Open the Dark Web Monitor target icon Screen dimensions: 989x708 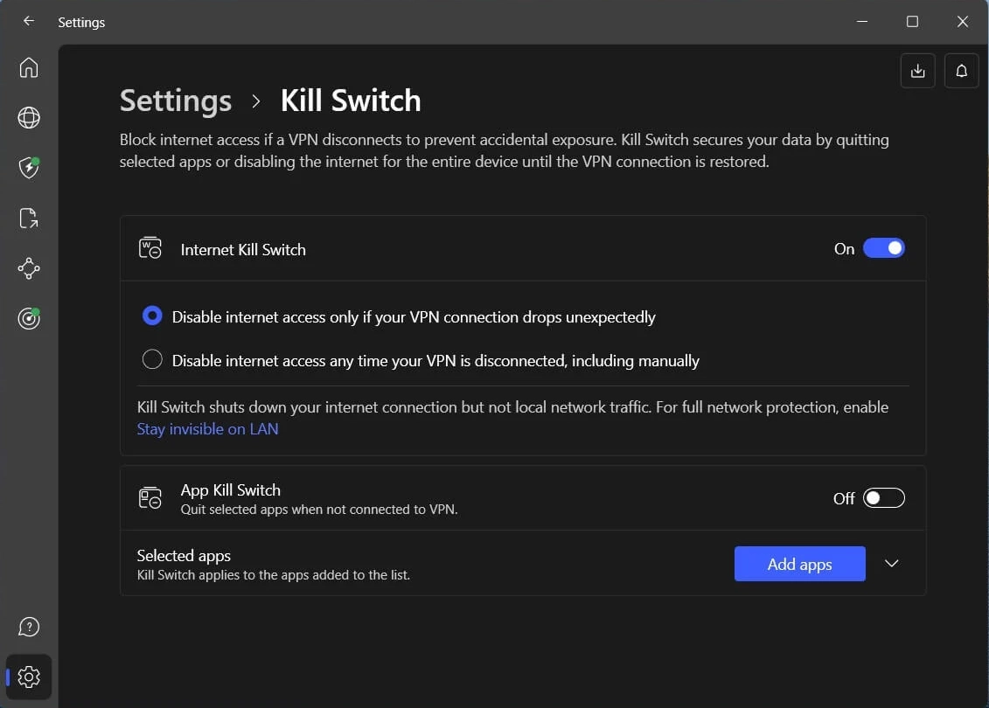[29, 319]
